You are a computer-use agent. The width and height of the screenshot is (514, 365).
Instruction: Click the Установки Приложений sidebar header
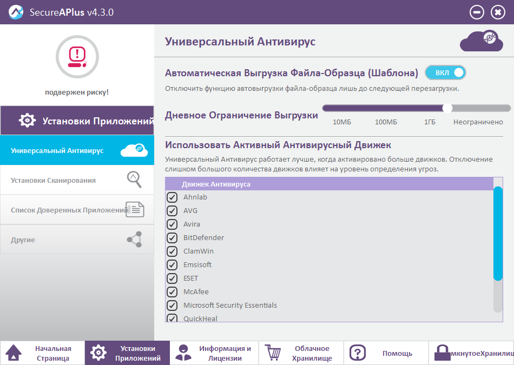tap(77, 120)
